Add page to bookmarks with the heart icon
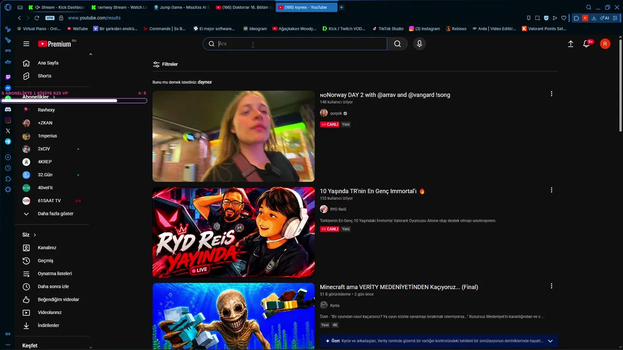Image resolution: width=623 pixels, height=350 pixels. pos(564,18)
